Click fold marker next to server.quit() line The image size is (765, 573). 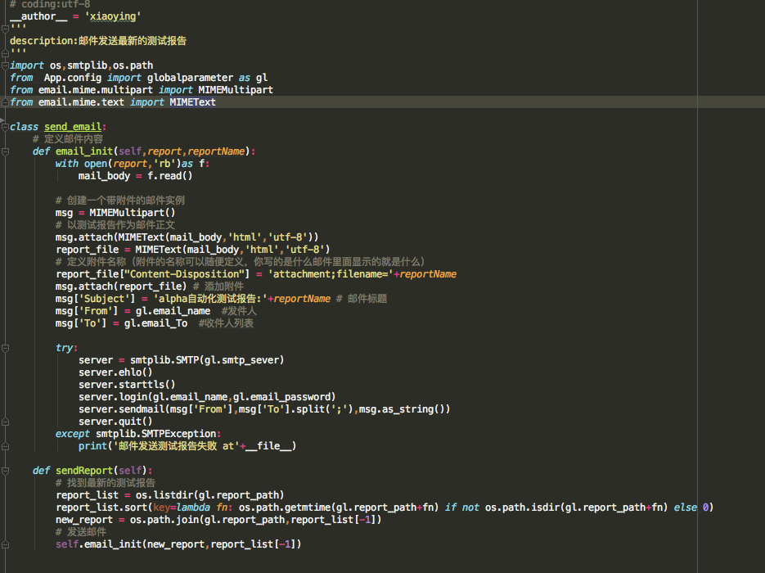click(5, 422)
